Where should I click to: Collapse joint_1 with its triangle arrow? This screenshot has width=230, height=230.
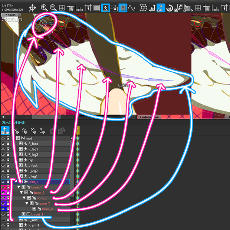16,182
